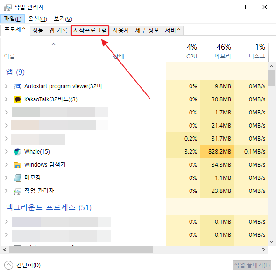
Task: Click the vertical scrollbar down arrow
Action: pyautogui.click(x=272, y=242)
